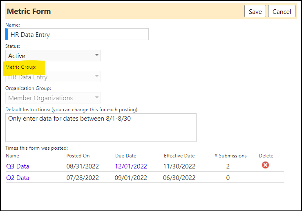Click the Cancel button
Image resolution: width=302 pixels, height=211 pixels.
click(x=282, y=11)
